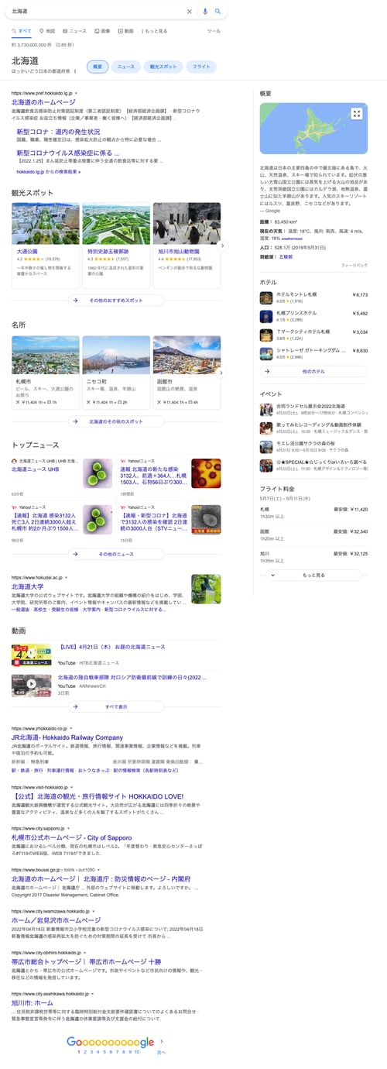Image resolution: width=387 pixels, height=1069 pixels.
Task: Click the 五稜郭 link in 同避難 row
Action: (x=286, y=256)
